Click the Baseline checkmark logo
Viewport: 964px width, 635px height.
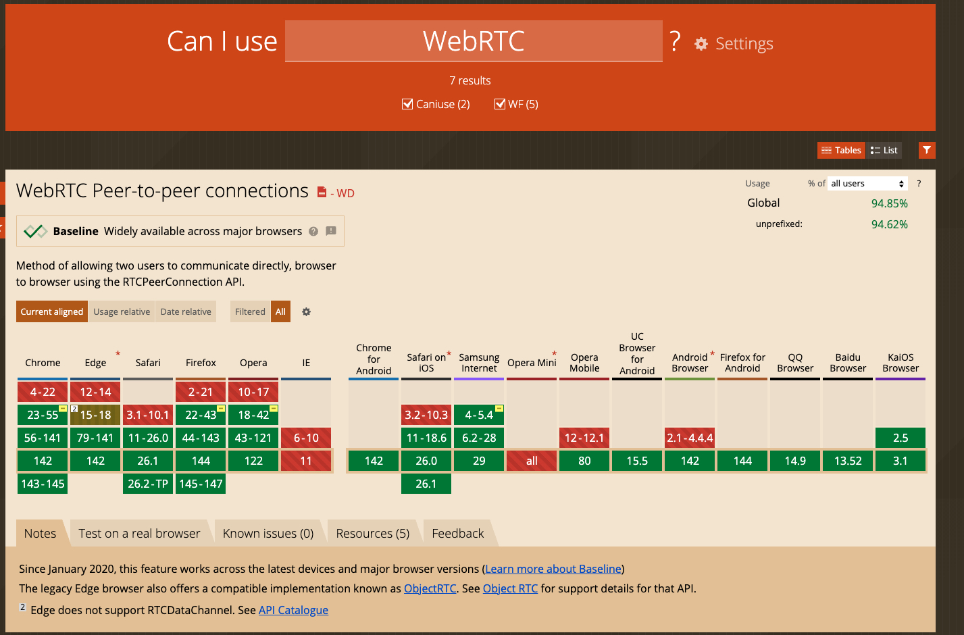[x=35, y=231]
